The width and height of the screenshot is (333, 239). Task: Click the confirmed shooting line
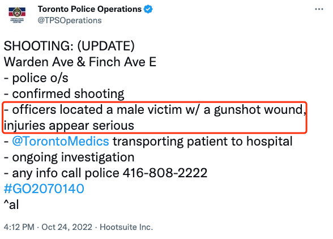click(x=64, y=93)
